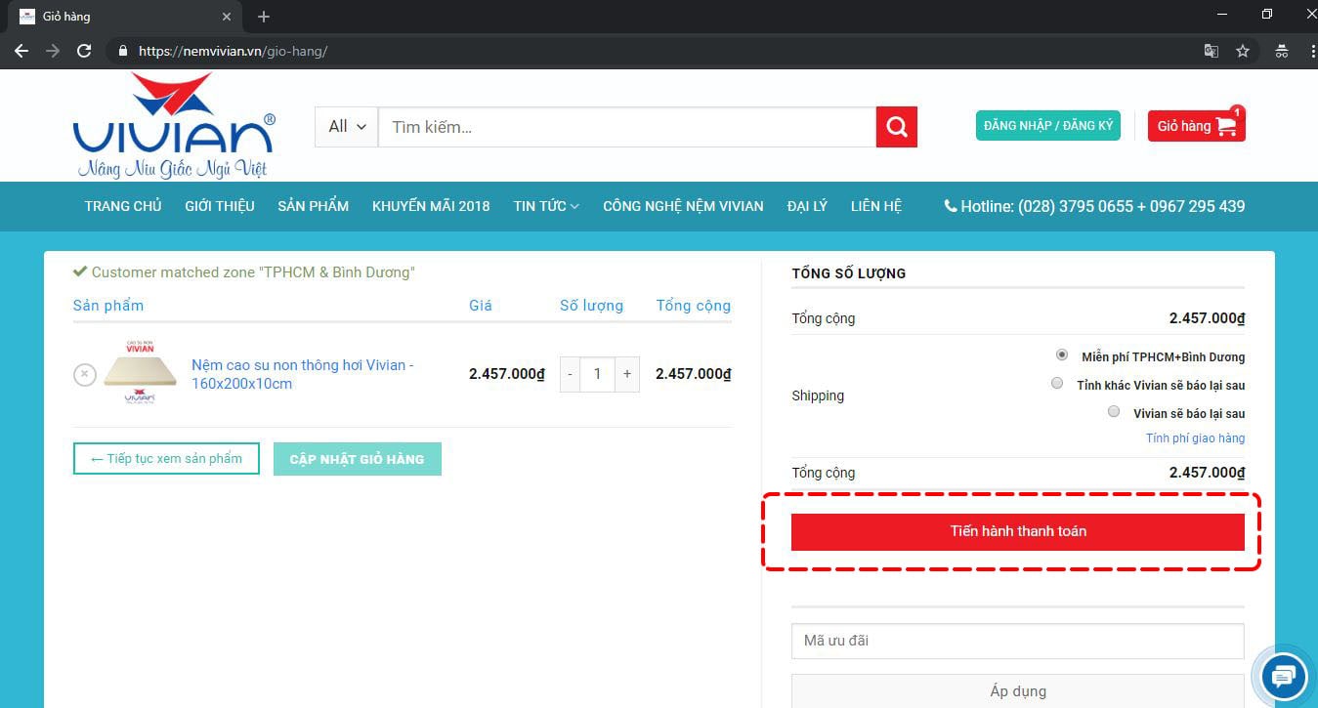Choose the last Vivian sẽ báo lại sau option
Screen dimensions: 1318x708
tap(1114, 412)
